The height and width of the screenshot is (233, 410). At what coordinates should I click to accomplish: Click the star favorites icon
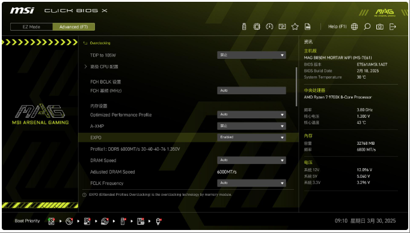pos(295,26)
